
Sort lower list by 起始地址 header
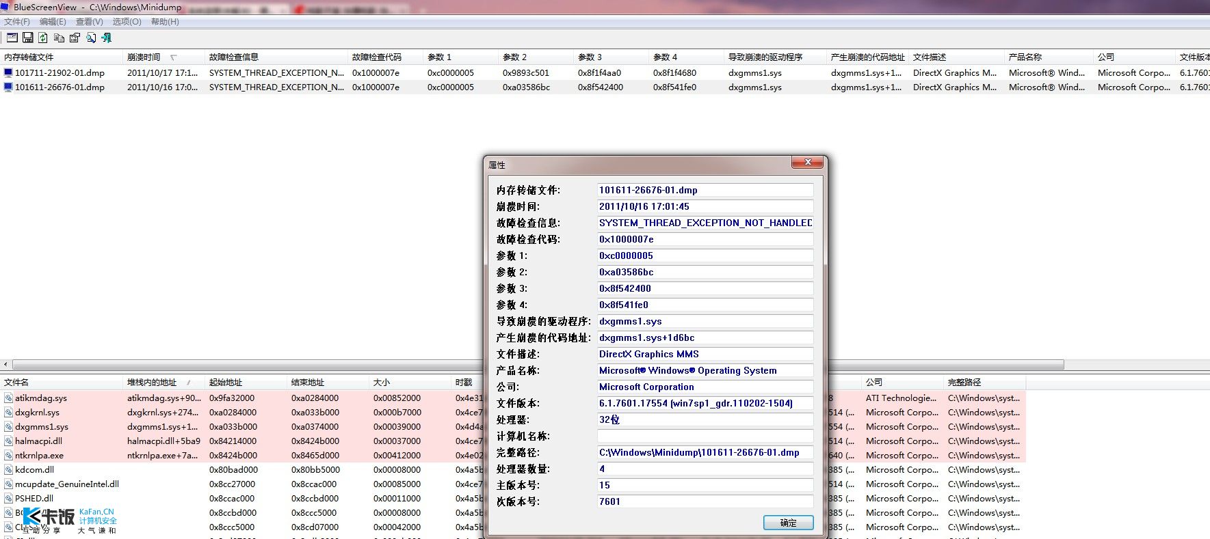pyautogui.click(x=246, y=382)
